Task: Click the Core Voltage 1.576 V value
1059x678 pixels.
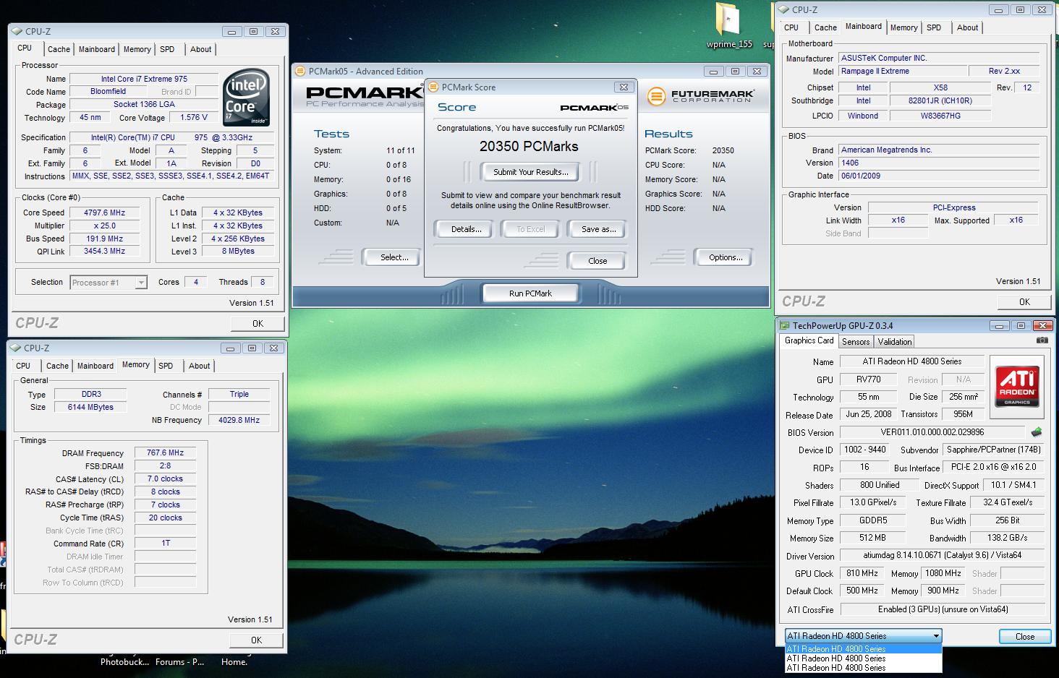Action: click(194, 117)
